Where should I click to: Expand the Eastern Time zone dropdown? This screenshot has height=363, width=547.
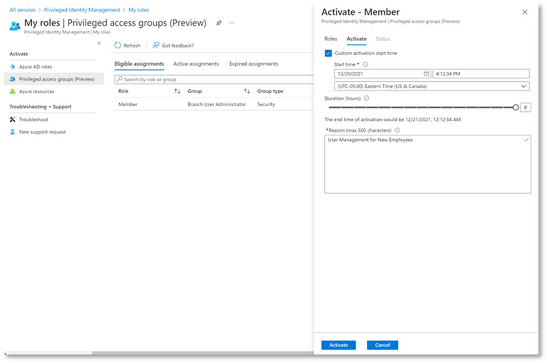523,86
